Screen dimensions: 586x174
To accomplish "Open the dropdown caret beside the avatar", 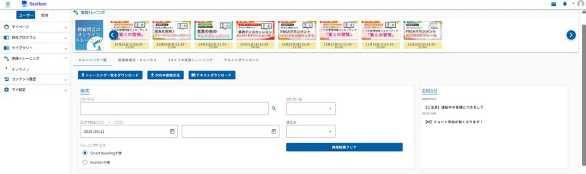I will click(x=573, y=4).
